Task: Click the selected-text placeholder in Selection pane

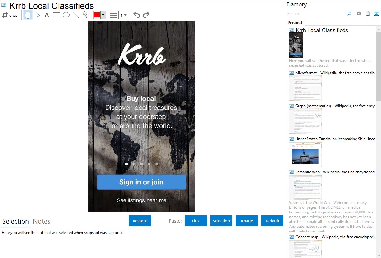Action: (62, 233)
